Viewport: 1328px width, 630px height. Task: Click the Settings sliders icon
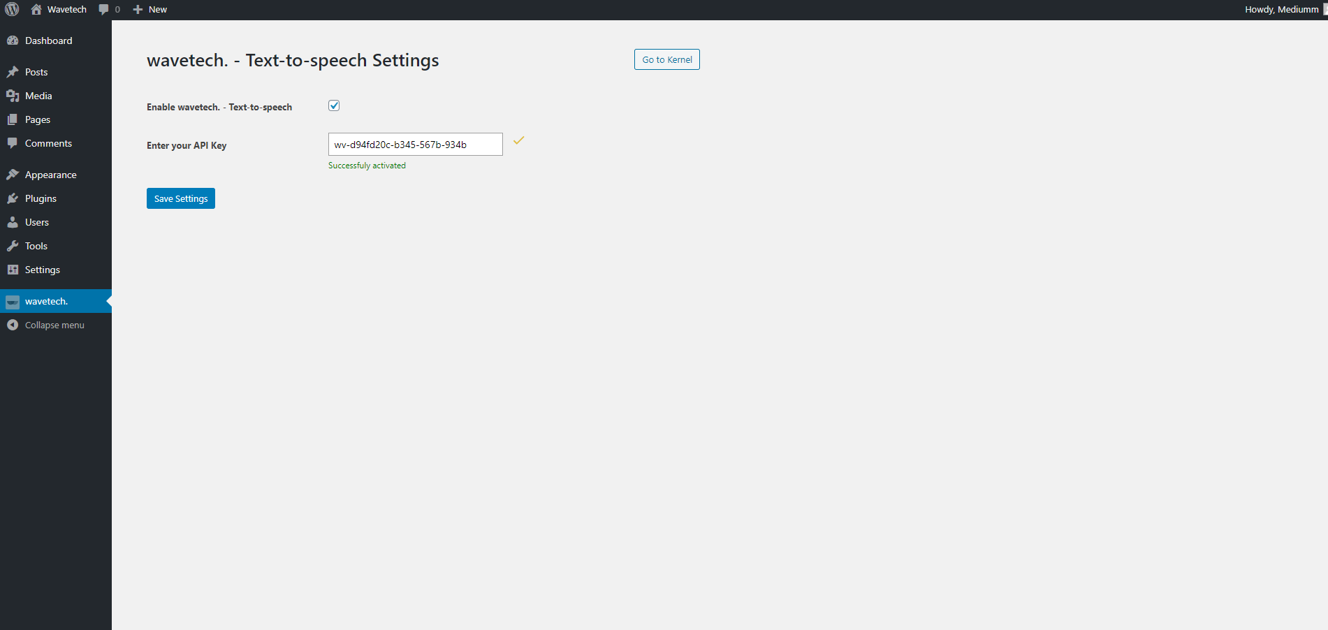pos(13,270)
